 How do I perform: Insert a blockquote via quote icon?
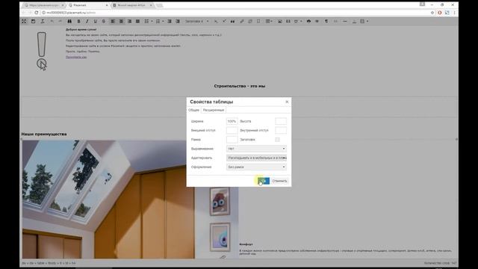coord(232,22)
